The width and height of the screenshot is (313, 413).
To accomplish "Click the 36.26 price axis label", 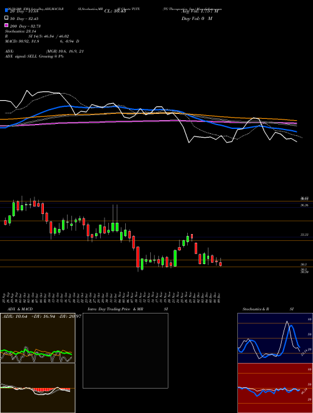I will (x=304, y=205).
